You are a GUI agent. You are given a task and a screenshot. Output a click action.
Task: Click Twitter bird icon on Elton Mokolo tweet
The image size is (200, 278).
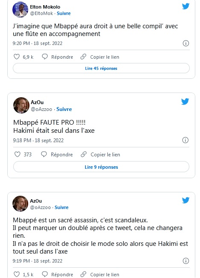(185, 6)
